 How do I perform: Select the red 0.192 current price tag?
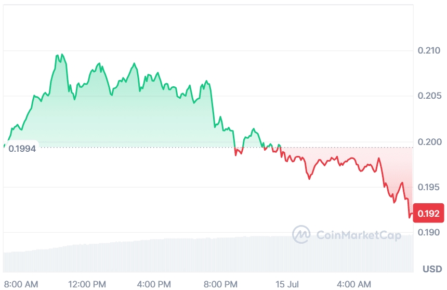coord(429,213)
